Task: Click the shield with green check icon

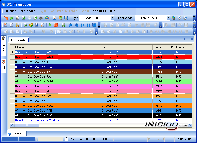Action: tap(60, 18)
